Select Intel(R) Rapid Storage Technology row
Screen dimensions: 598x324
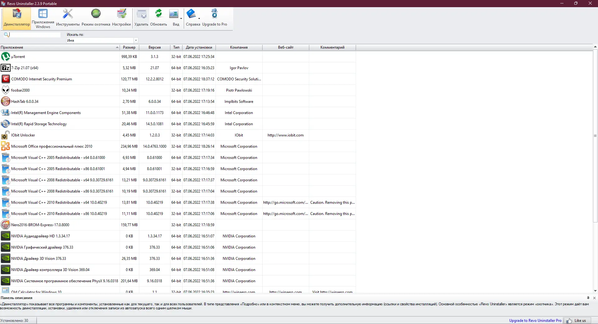tap(178, 124)
